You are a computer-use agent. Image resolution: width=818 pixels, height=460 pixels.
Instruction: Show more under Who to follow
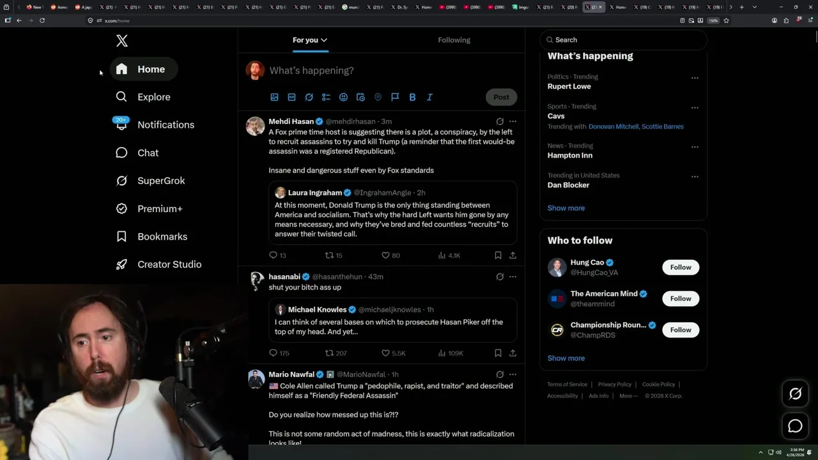[x=566, y=358]
